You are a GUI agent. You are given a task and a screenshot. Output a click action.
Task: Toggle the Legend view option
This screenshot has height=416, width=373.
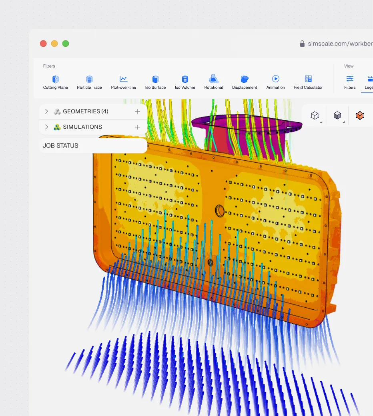(369, 82)
